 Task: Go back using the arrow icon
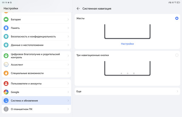pyautogui.click(x=78, y=9)
